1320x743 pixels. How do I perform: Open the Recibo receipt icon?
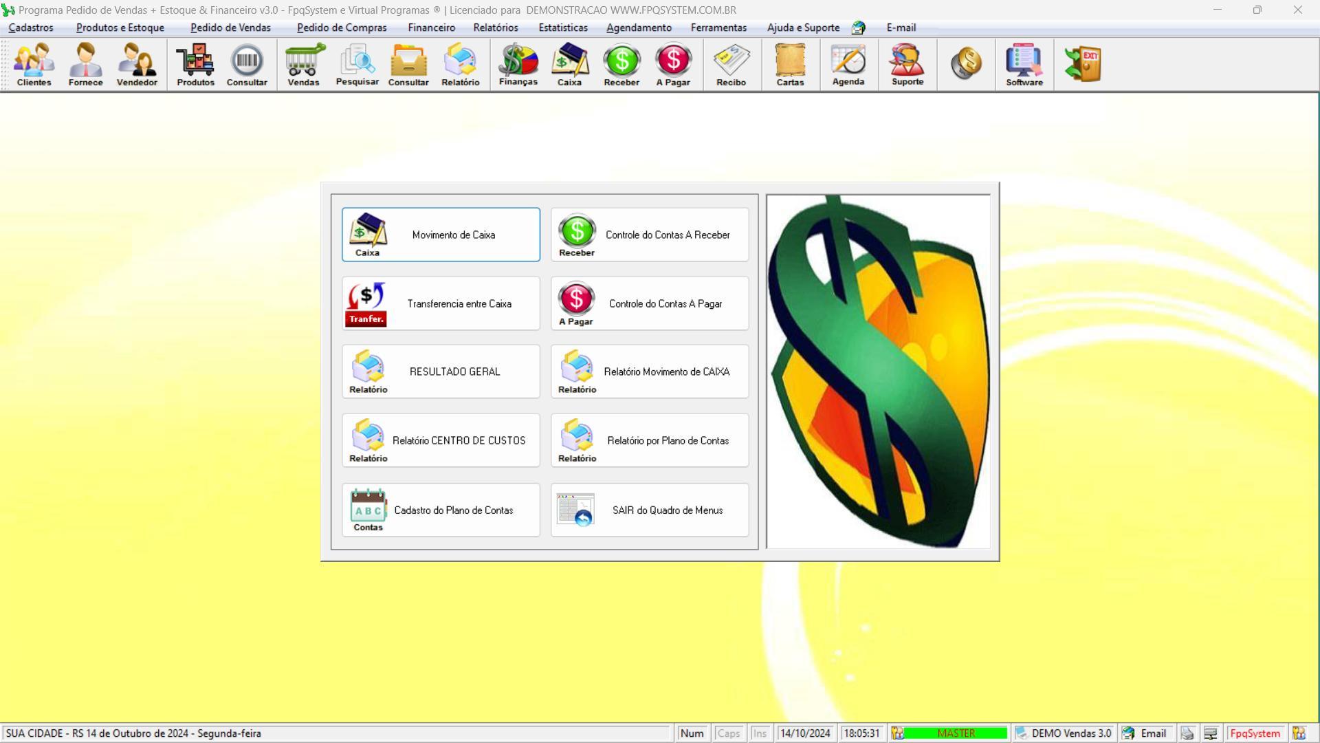coord(731,65)
